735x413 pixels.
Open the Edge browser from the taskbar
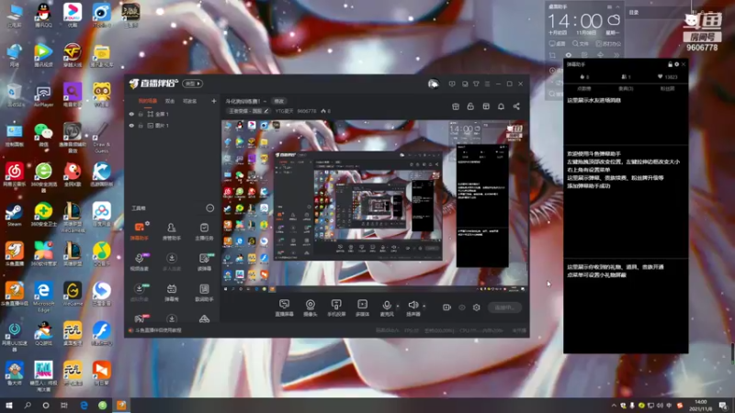(84, 405)
